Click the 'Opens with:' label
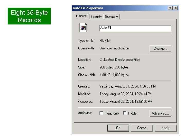Screen dimensions: 185x139 (x=86, y=48)
